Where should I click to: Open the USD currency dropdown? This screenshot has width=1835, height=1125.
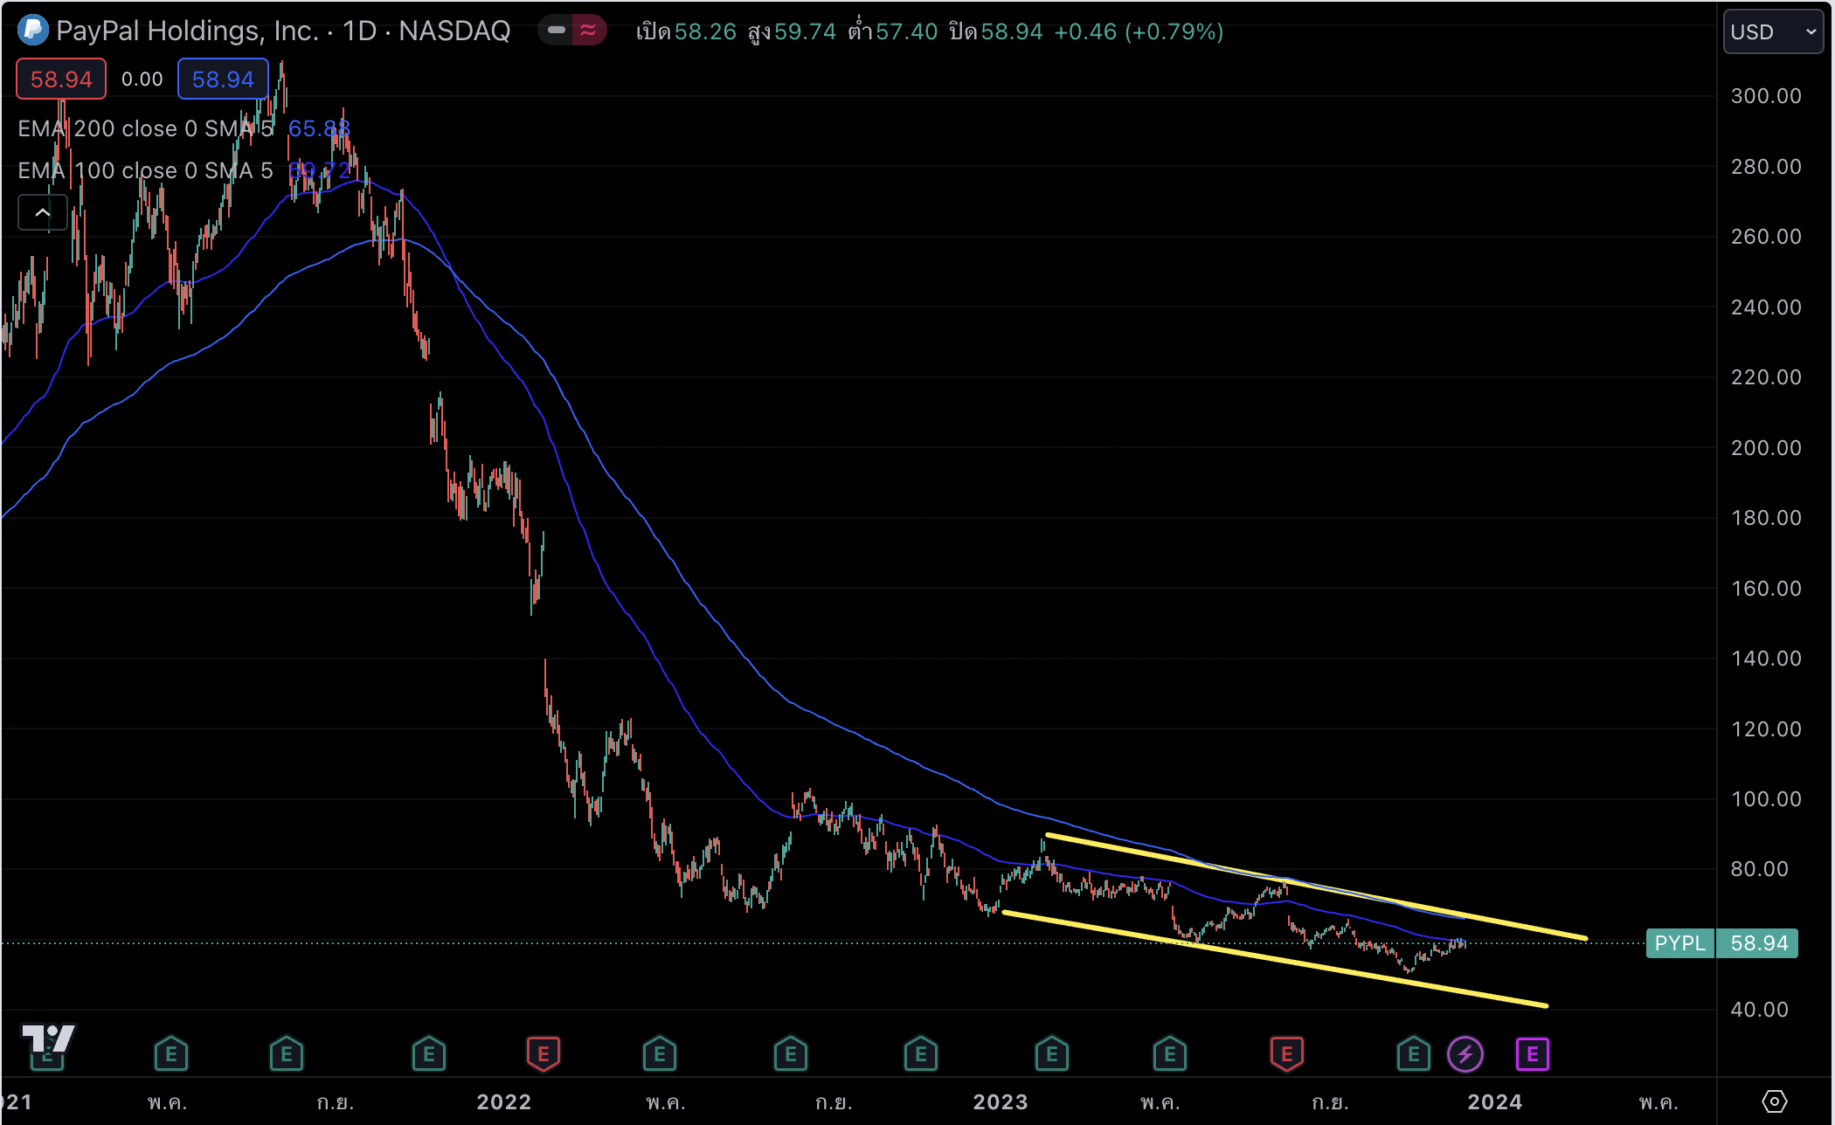[x=1773, y=31]
